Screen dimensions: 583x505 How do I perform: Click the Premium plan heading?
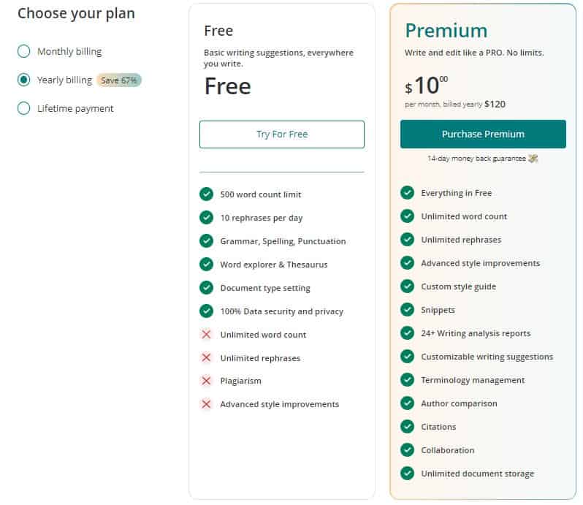(446, 31)
